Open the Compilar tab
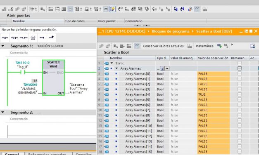 pyautogui.click(x=84, y=153)
